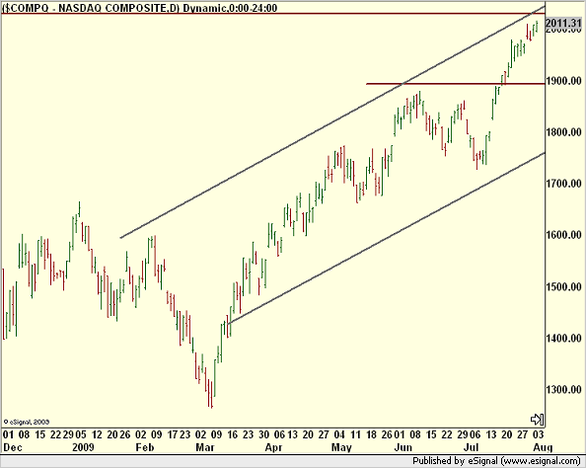This screenshot has width=586, height=468.
Task: Select the red resistance line at chart top
Action: tap(273, 14)
